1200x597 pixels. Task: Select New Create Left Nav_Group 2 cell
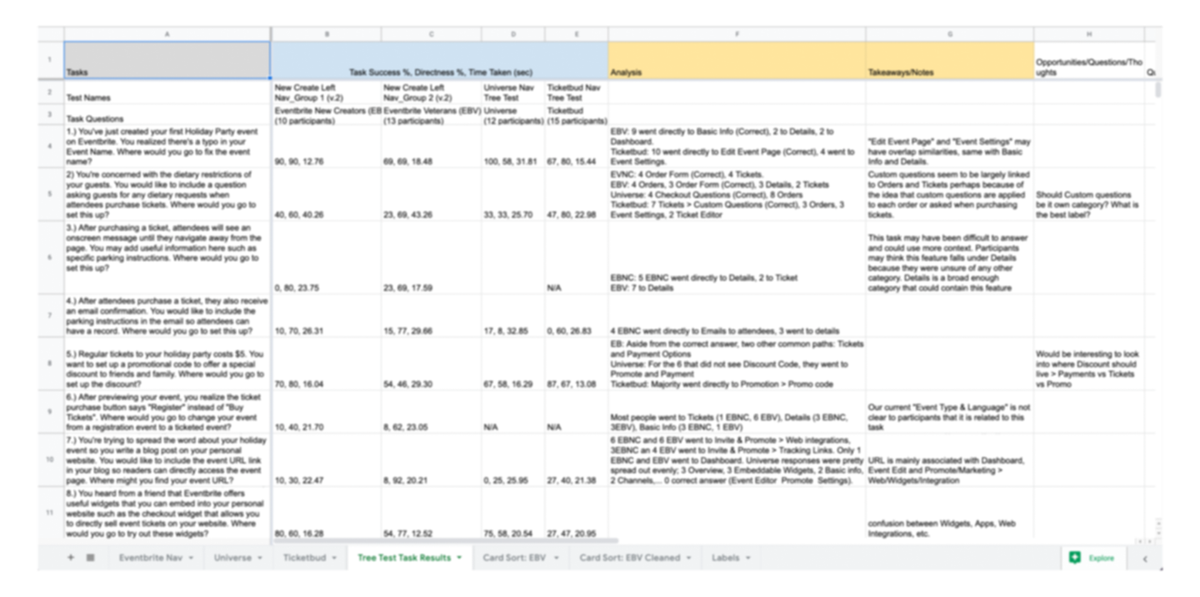431,92
